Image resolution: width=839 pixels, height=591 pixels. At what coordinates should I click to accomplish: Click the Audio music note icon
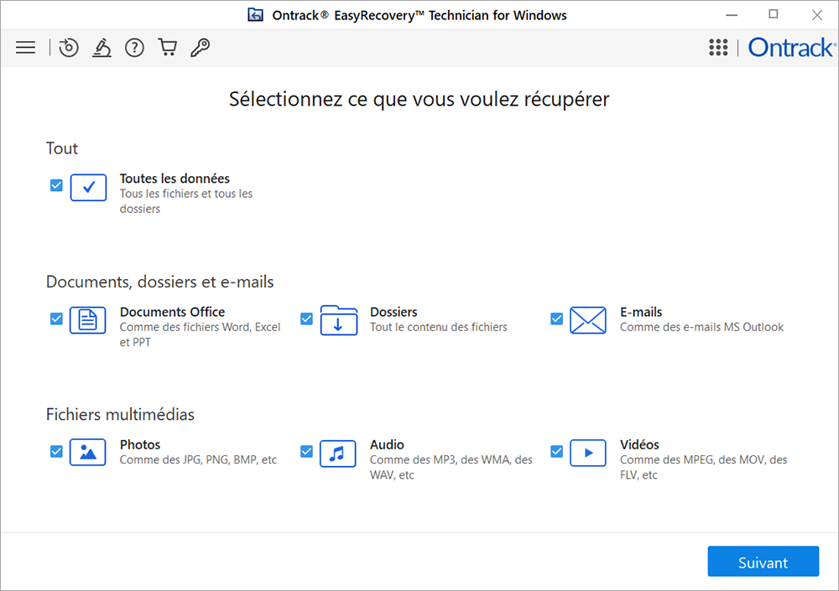point(337,454)
